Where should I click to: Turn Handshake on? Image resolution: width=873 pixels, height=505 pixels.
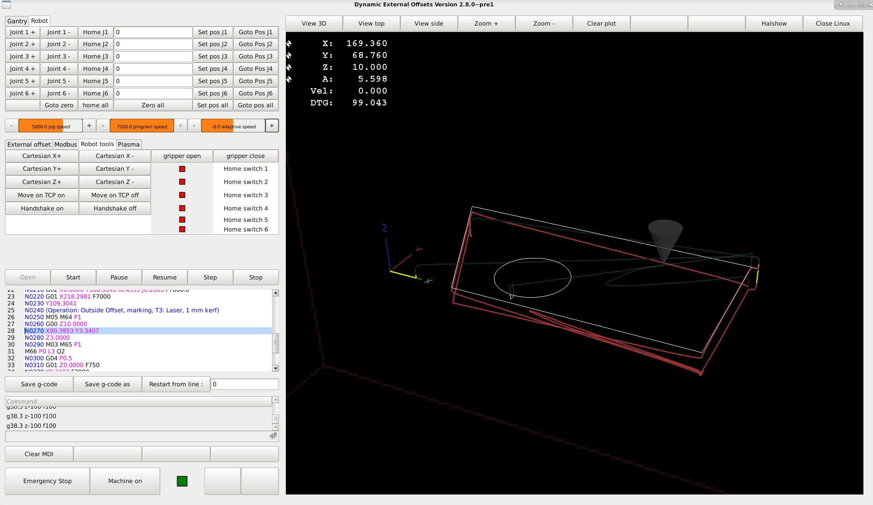tap(42, 208)
